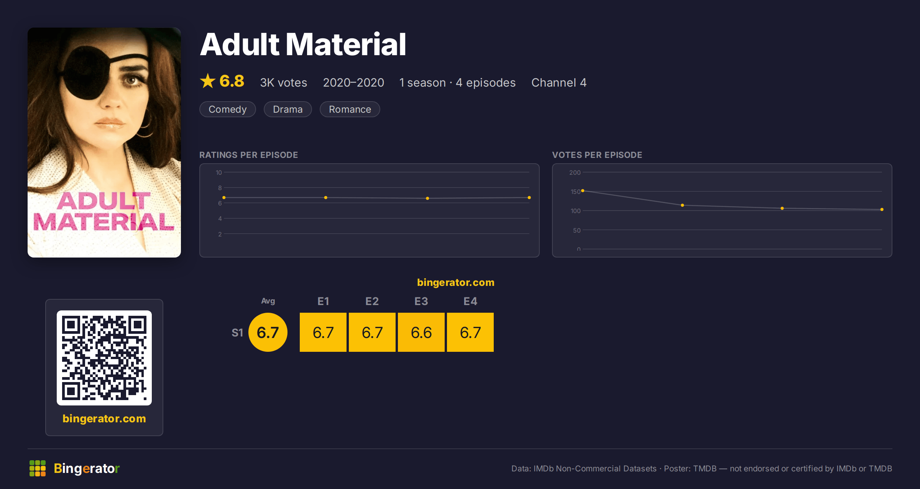
Task: Click the yellow star rating icon
Action: click(208, 81)
